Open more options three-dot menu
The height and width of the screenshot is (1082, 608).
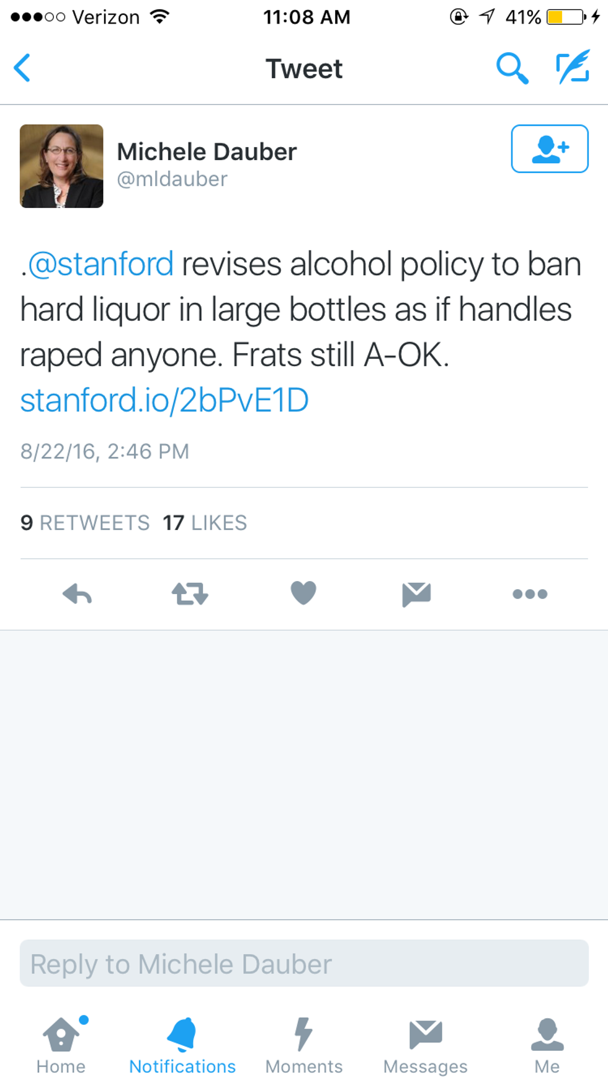click(x=530, y=594)
